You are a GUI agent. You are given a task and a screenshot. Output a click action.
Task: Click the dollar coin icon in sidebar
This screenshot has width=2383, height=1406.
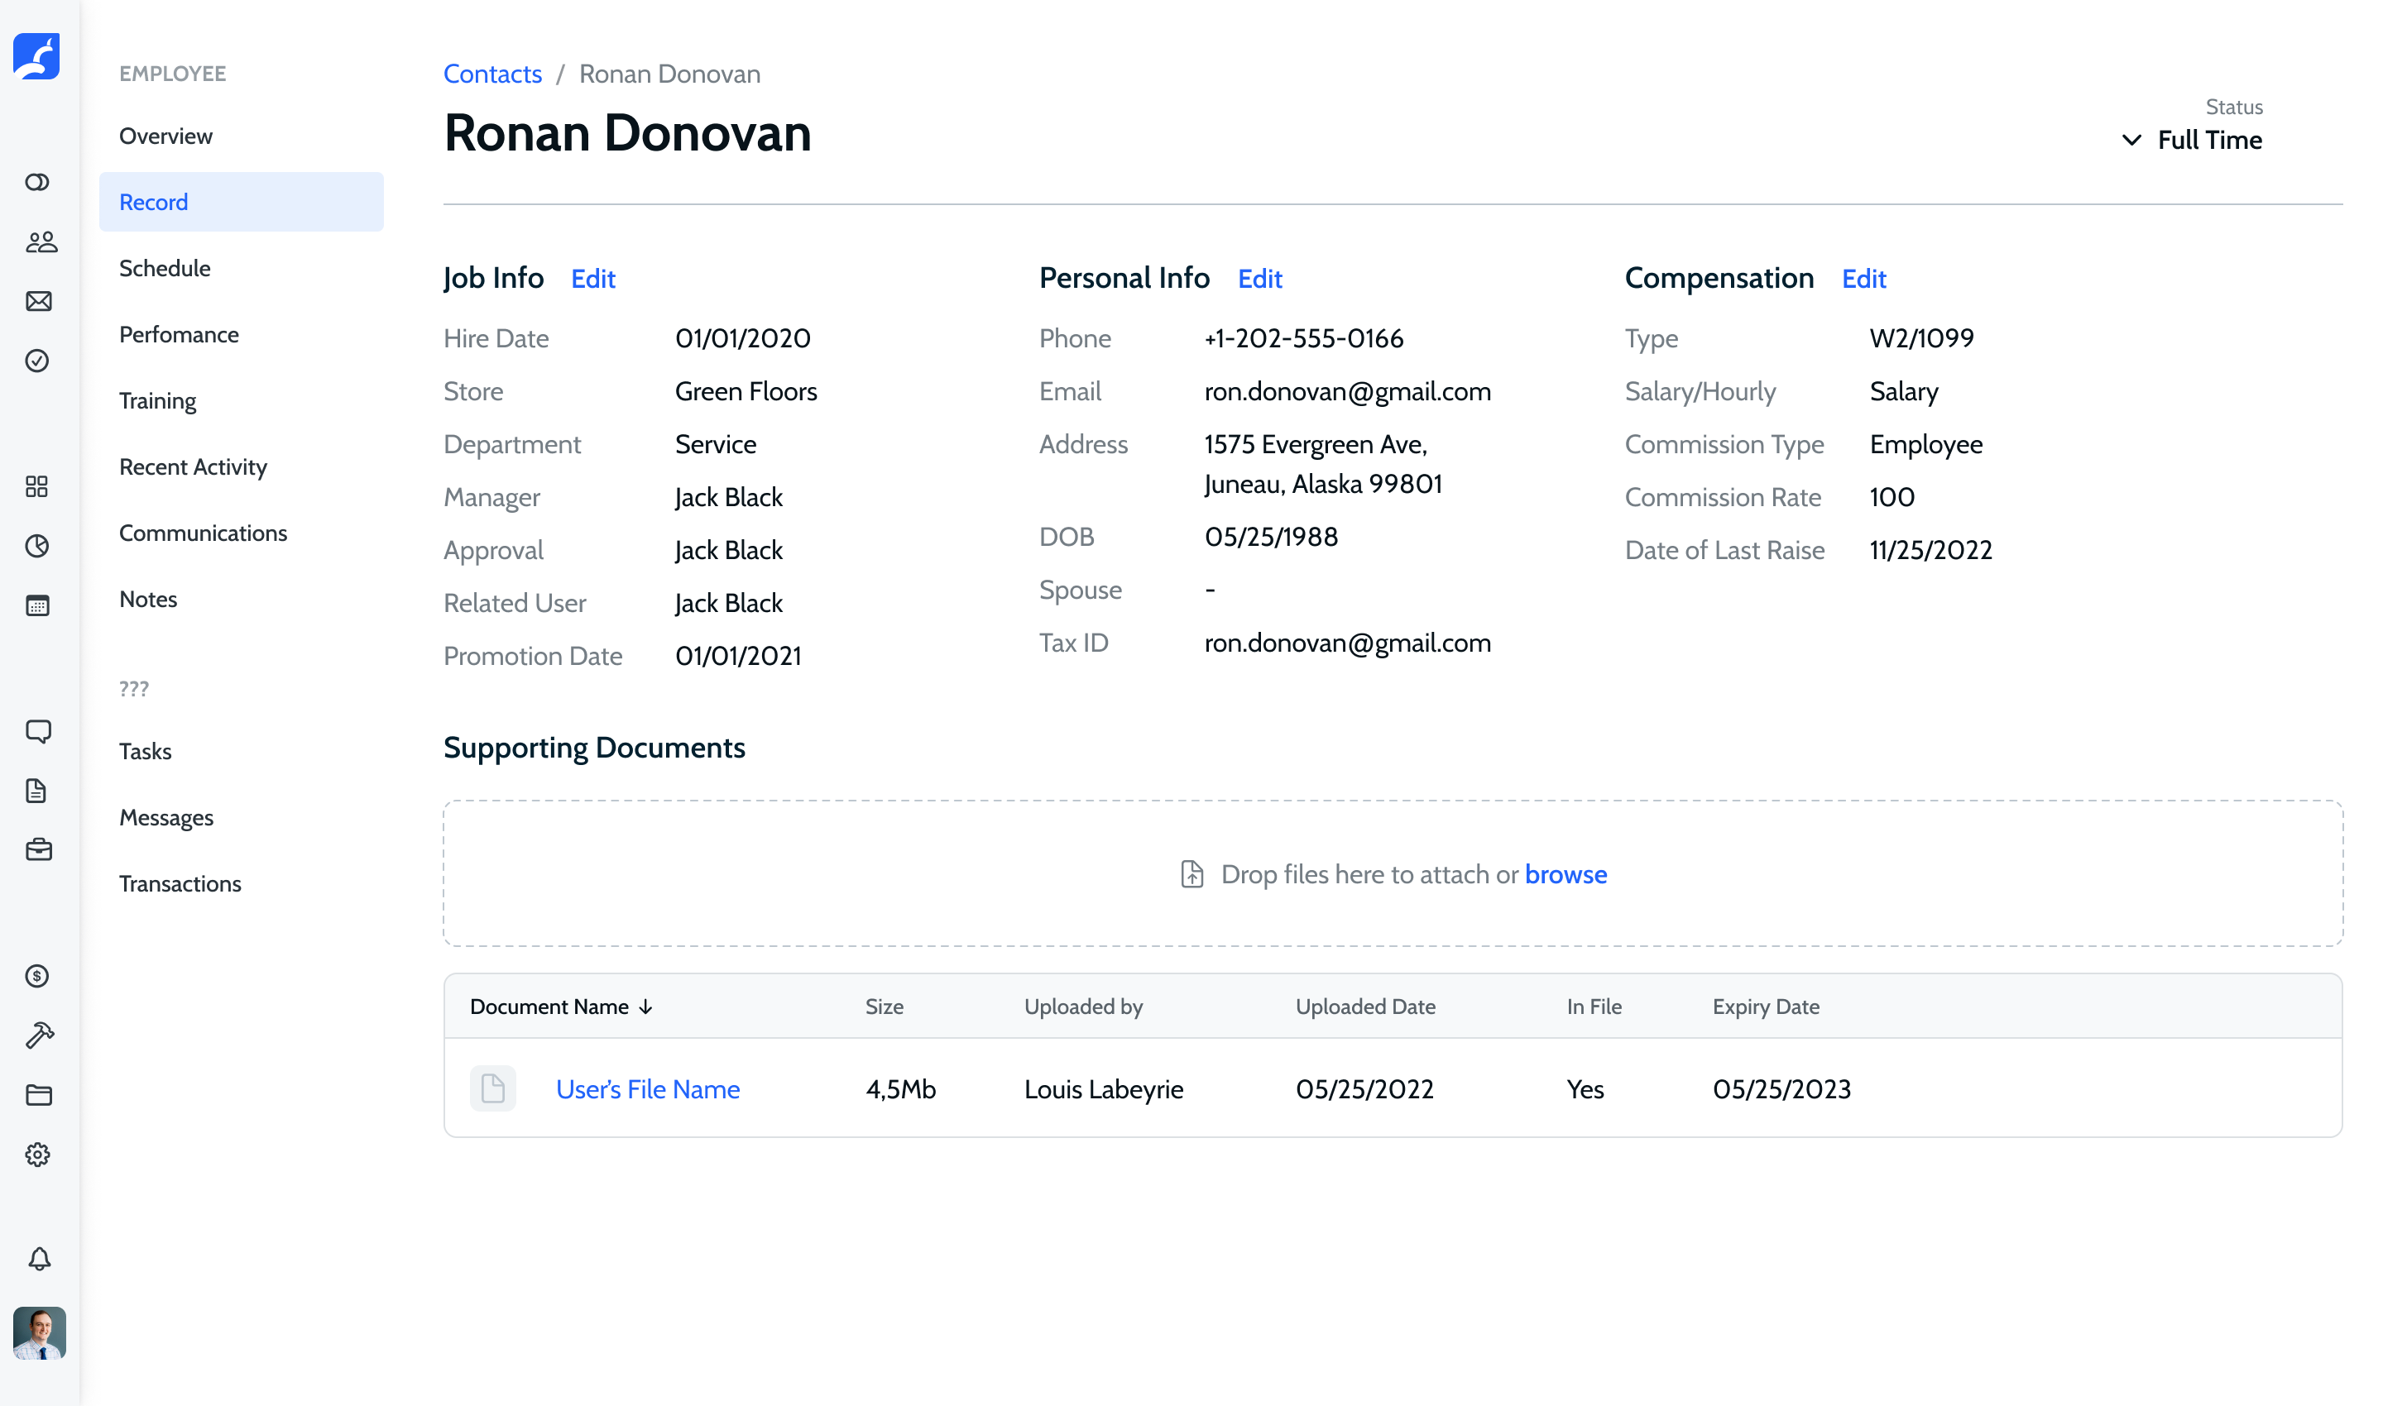(x=37, y=975)
